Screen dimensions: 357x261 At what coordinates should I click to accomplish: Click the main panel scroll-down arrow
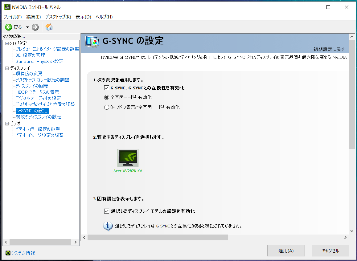[x=352, y=231]
